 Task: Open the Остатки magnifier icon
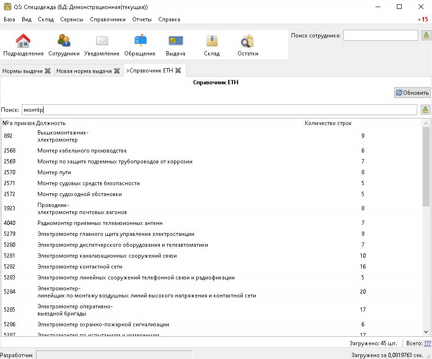click(x=248, y=45)
